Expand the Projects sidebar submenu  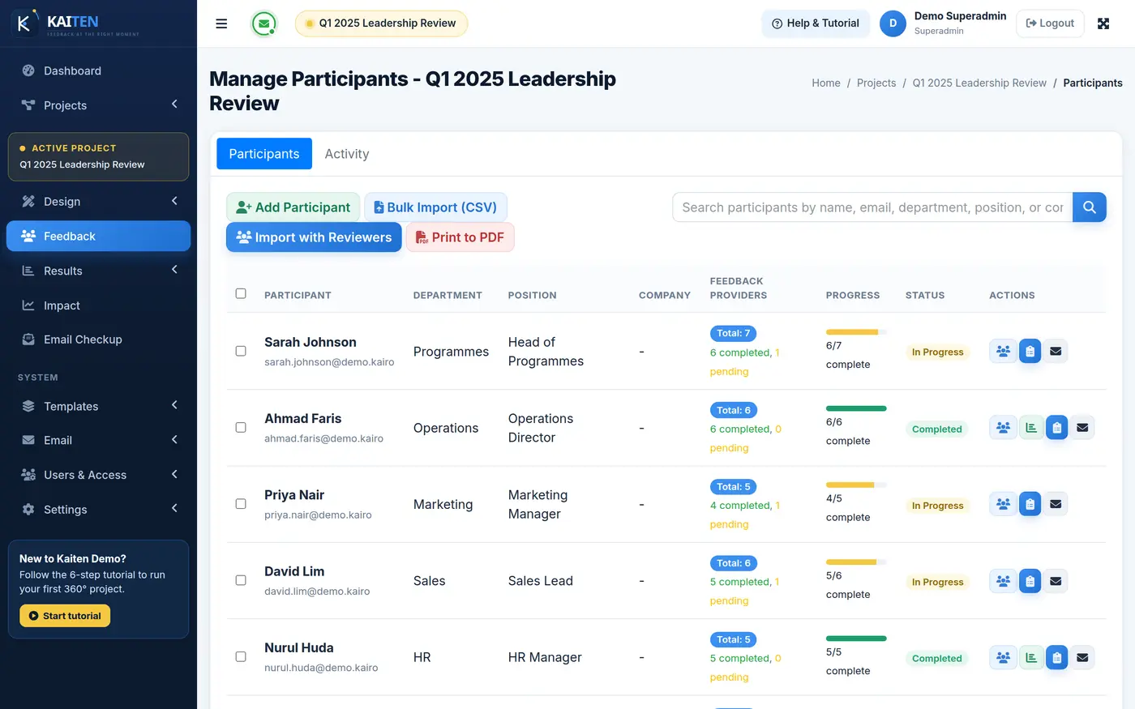pyautogui.click(x=98, y=105)
